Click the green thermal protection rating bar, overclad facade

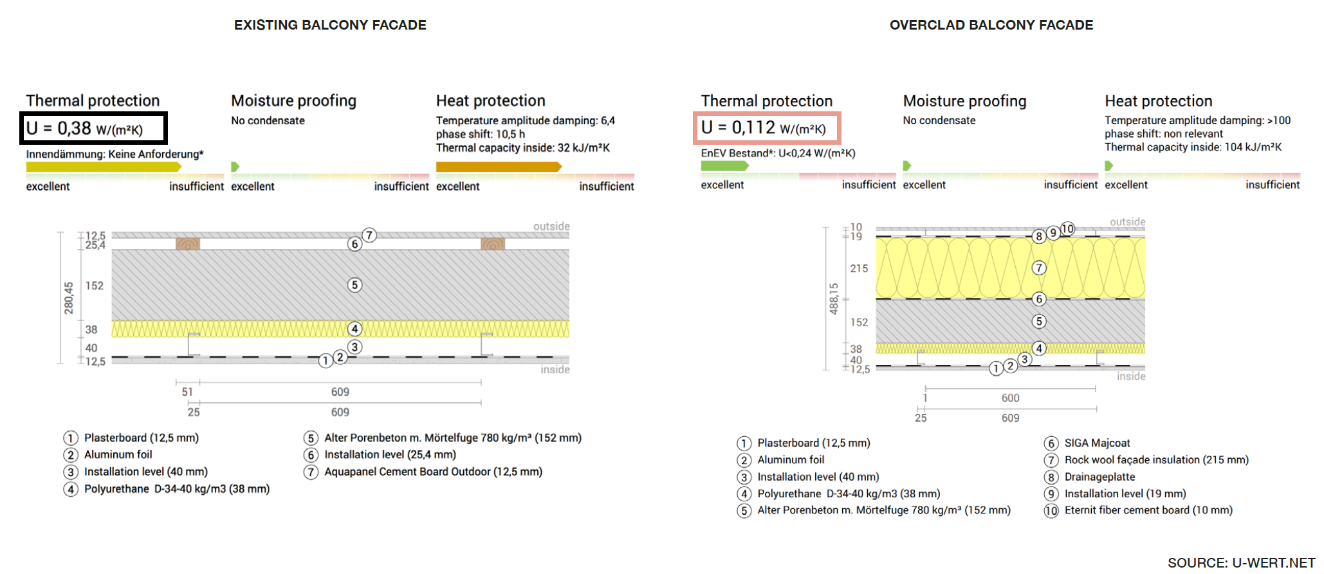(725, 165)
